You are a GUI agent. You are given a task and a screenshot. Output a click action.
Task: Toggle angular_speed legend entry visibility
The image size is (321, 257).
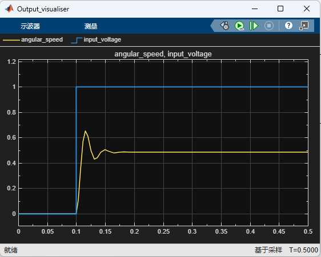point(33,39)
